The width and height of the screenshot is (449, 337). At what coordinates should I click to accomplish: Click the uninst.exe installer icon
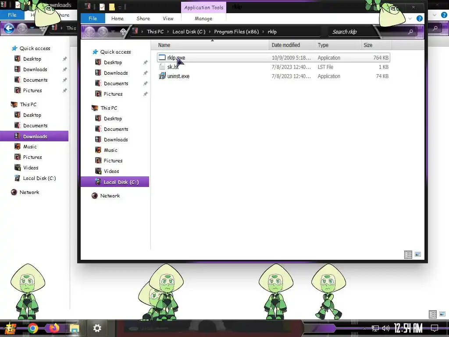162,76
